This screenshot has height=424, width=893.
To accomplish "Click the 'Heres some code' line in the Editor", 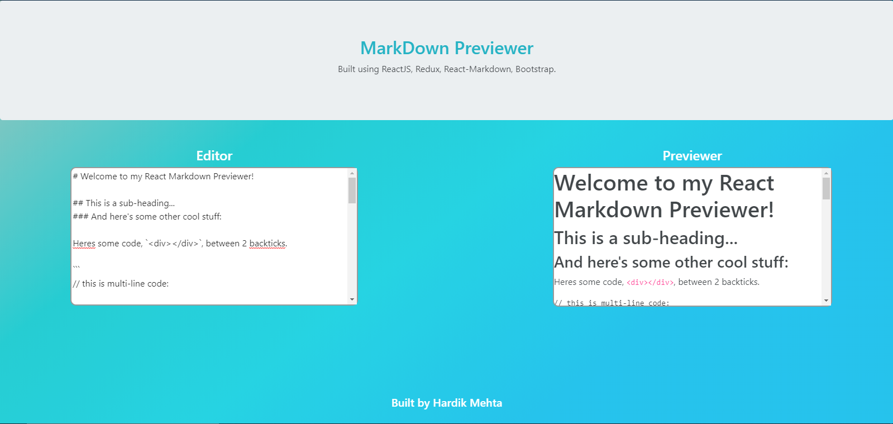I will 180,244.
